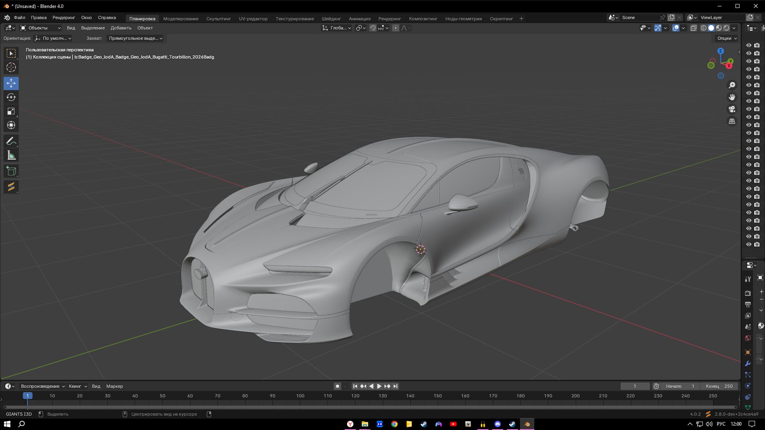
Task: Open the Рендеринг top menu
Action: coord(64,18)
